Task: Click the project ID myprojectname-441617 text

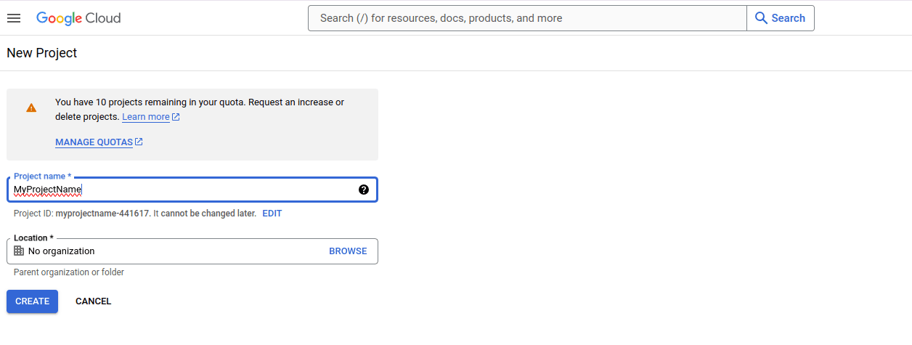Action: pyautogui.click(x=102, y=214)
